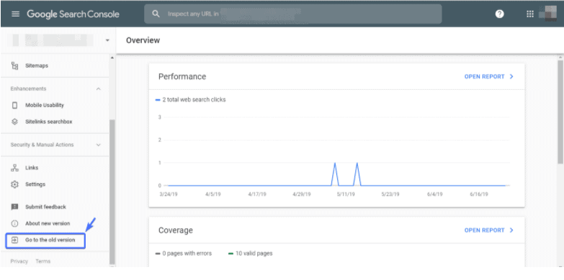Click the main page vertical scrollbar
Screen dimensions: 564x280
pyautogui.click(x=560, y=111)
